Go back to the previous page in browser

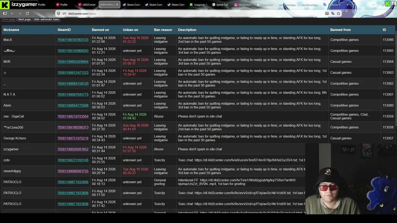pos(12,14)
